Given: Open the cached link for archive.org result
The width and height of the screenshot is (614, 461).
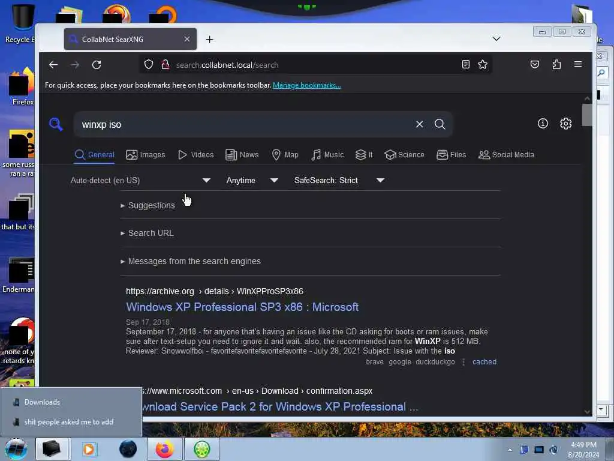Looking at the screenshot, I should [484, 362].
